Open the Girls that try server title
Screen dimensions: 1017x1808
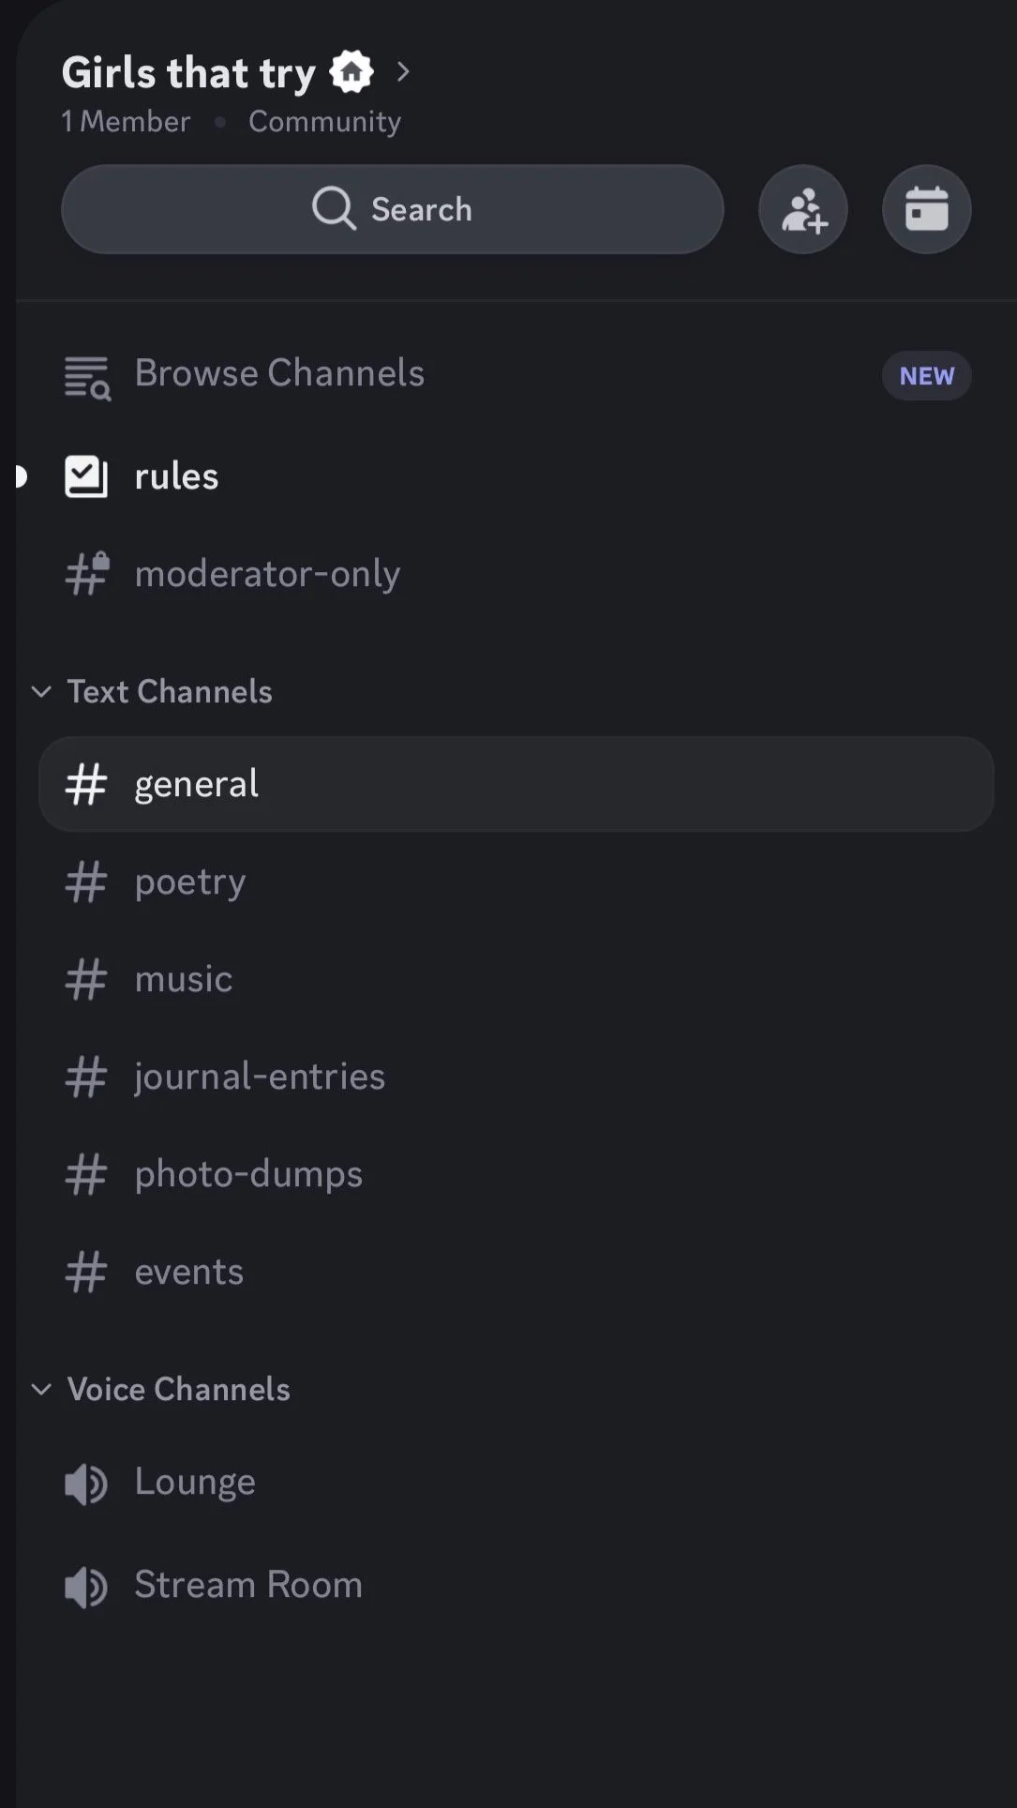(188, 73)
